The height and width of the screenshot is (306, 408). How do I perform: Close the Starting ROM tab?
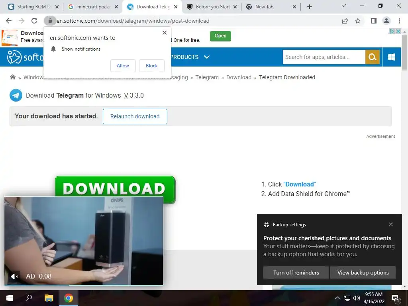(x=57, y=7)
